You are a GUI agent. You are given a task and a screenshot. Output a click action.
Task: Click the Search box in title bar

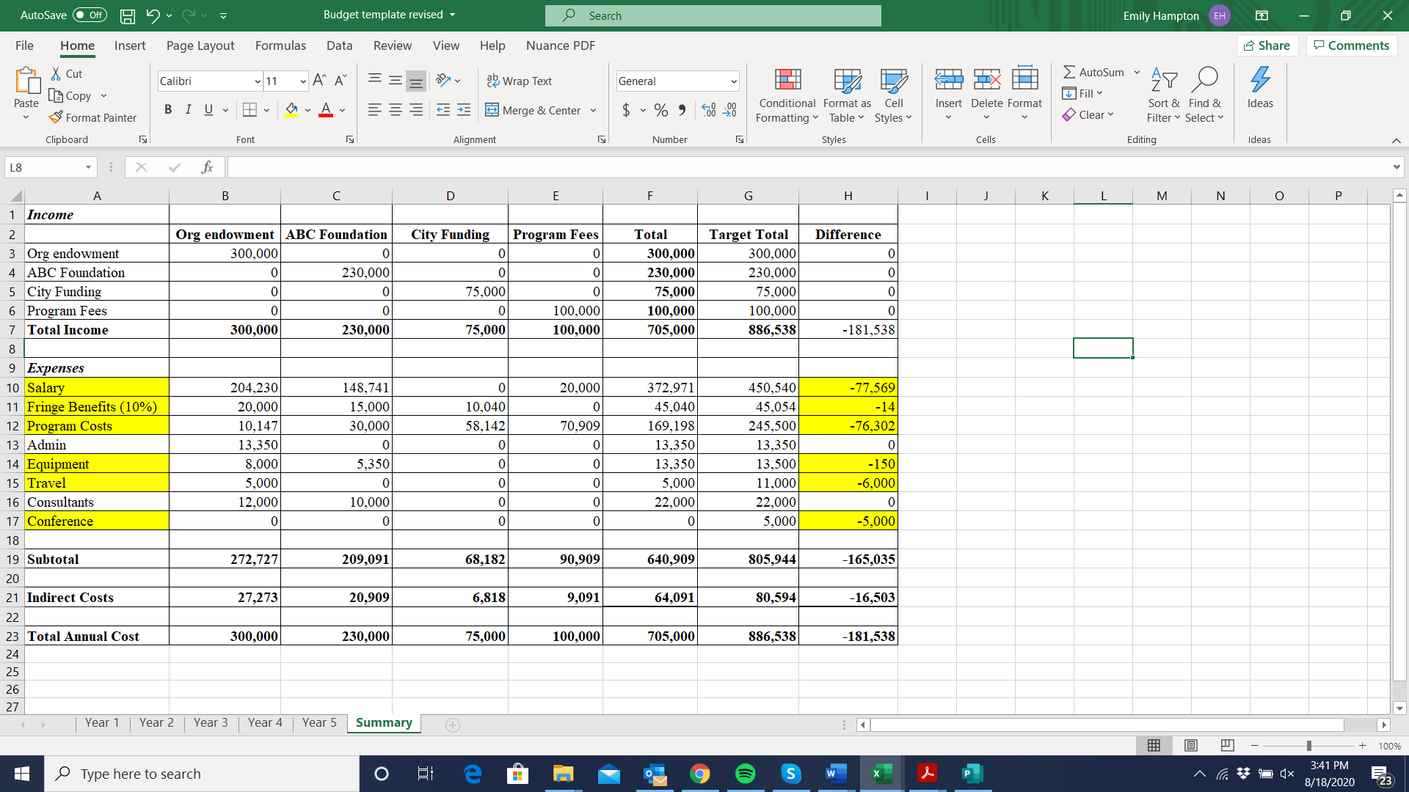coord(713,15)
